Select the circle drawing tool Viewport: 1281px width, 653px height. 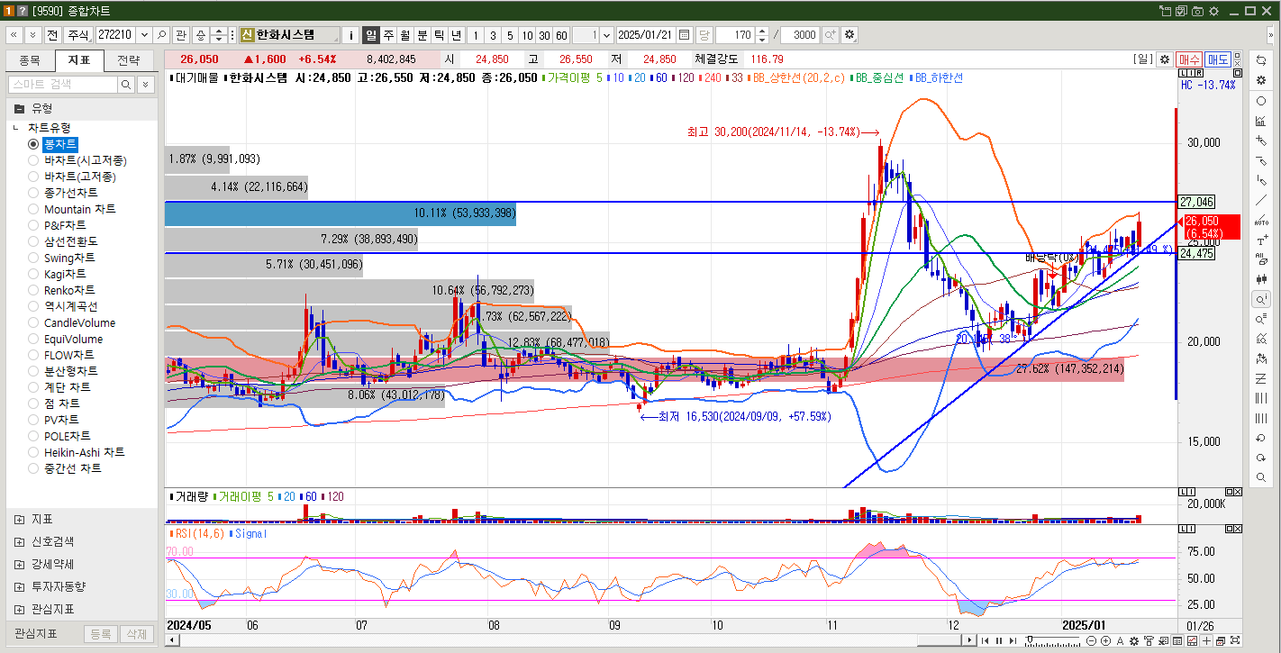point(1260,101)
